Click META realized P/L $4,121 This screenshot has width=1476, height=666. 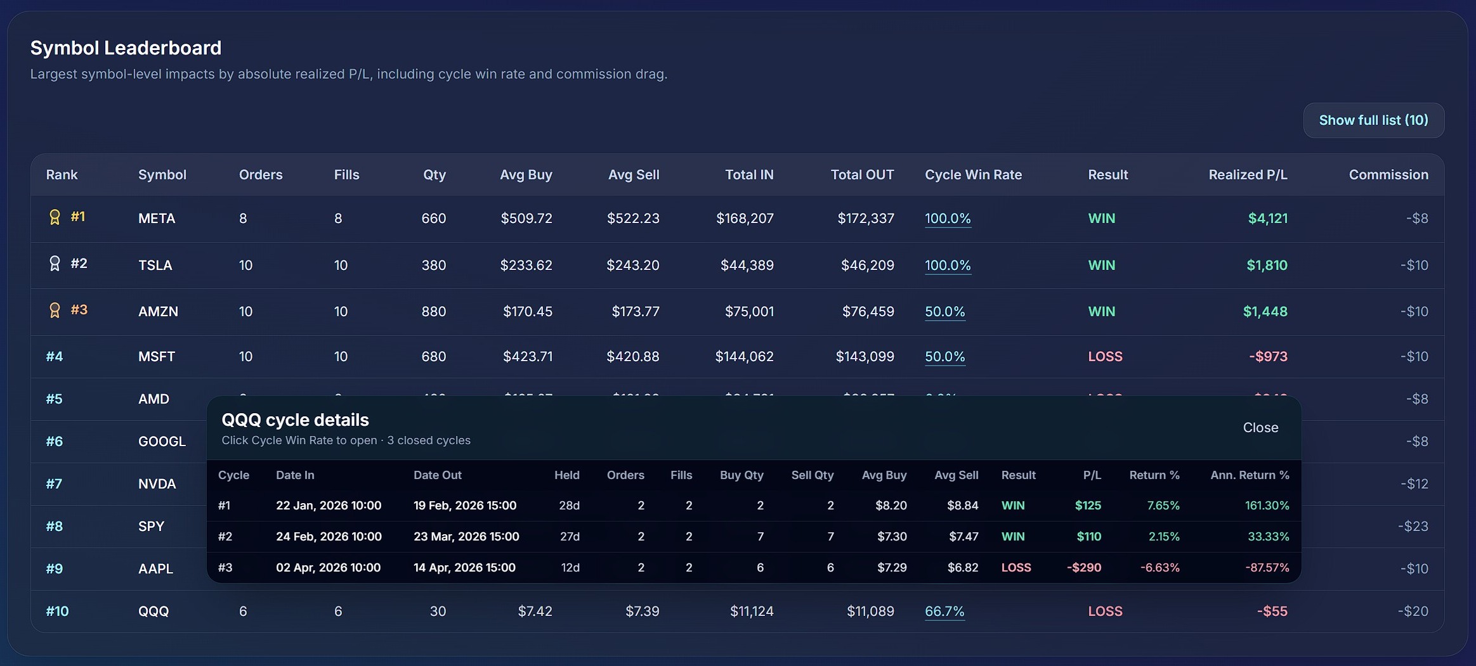coord(1267,219)
